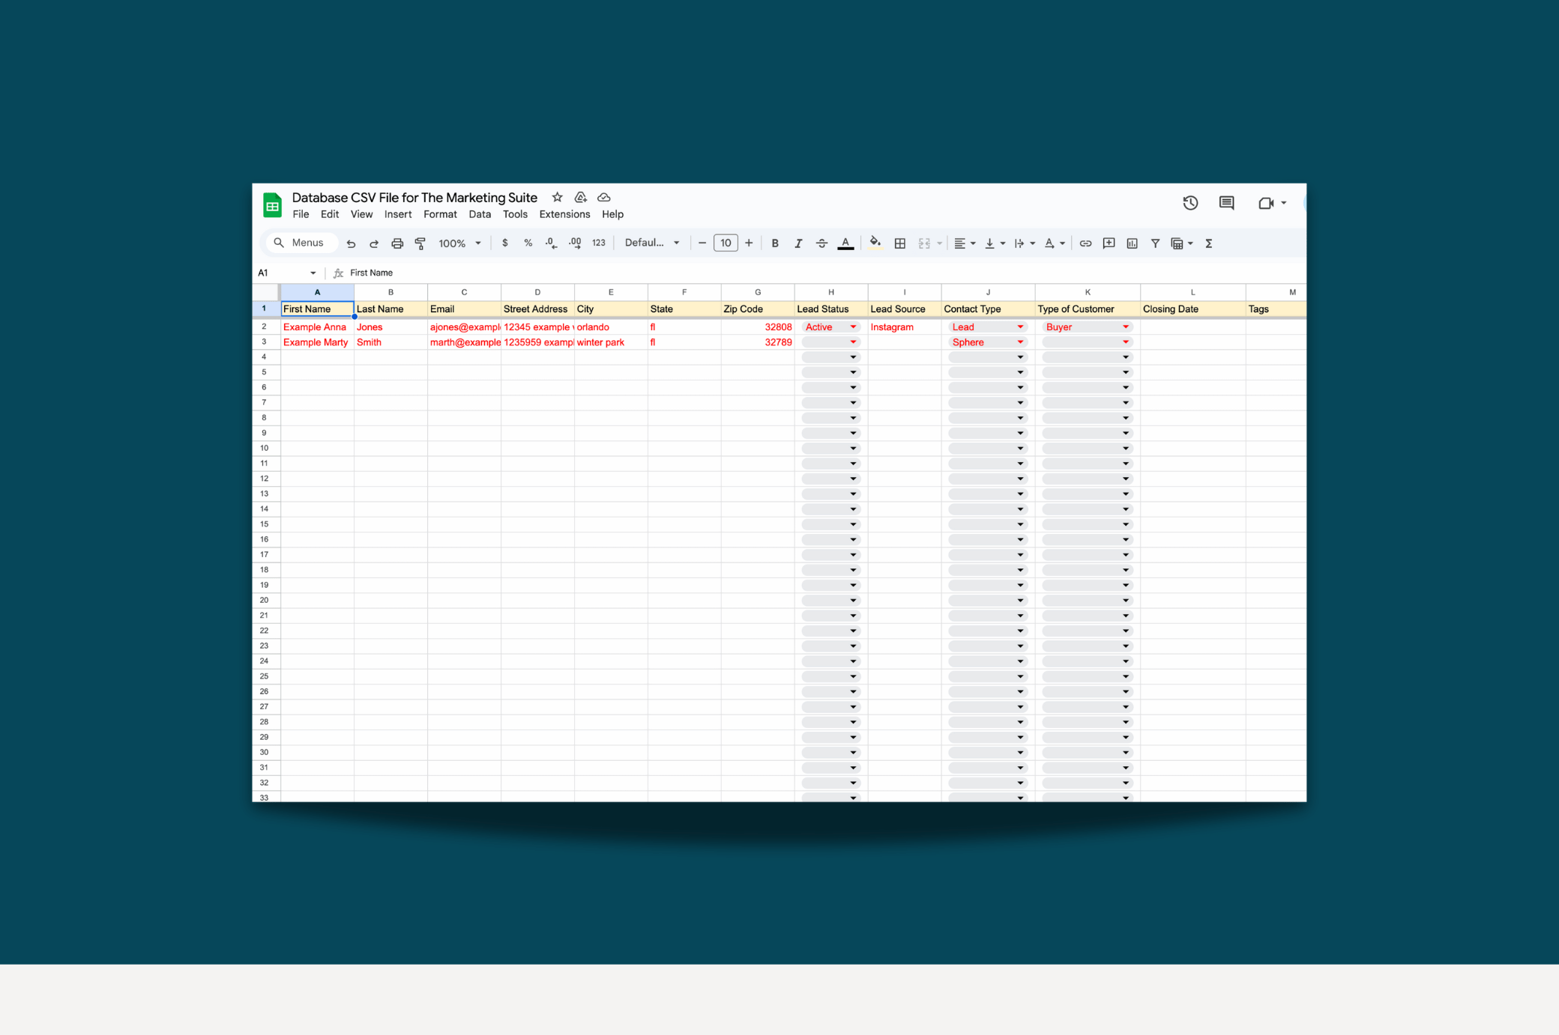1559x1035 pixels.
Task: Select column H header
Action: pyautogui.click(x=830, y=292)
